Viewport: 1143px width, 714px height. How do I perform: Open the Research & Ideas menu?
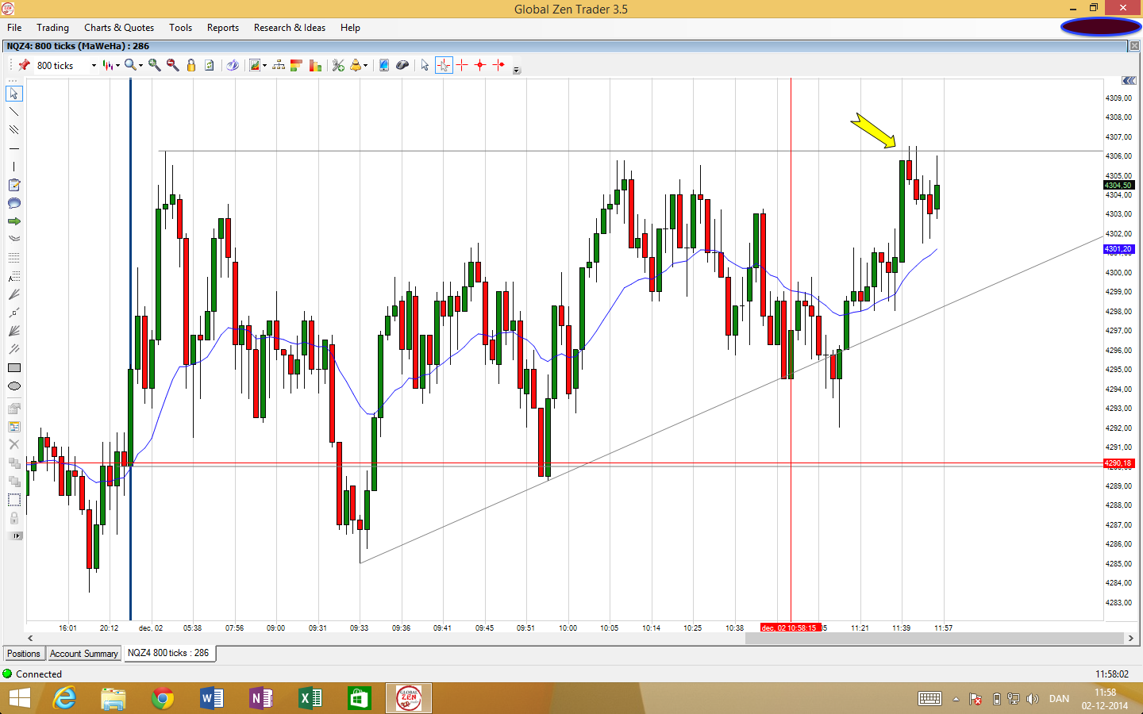(x=290, y=28)
